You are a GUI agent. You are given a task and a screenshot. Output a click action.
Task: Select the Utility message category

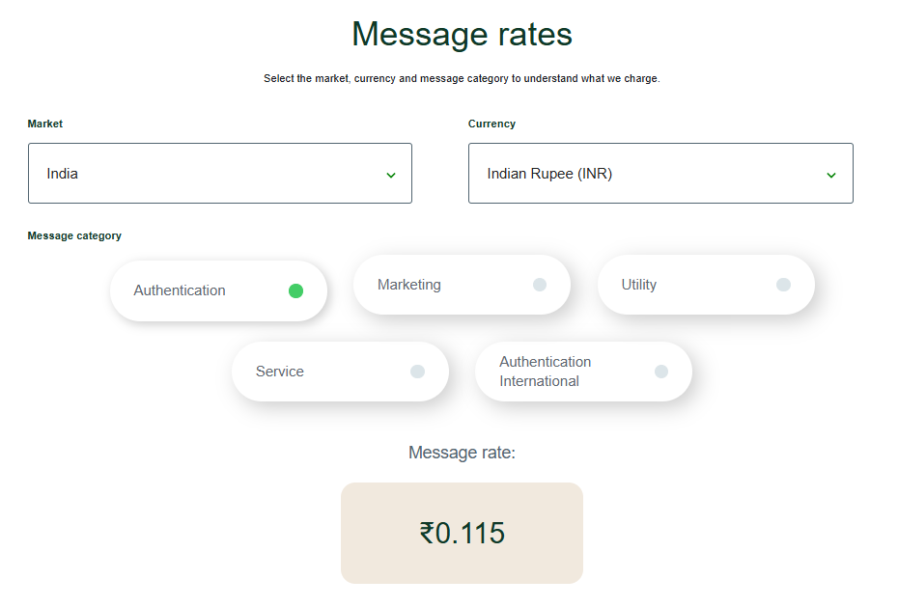(705, 284)
